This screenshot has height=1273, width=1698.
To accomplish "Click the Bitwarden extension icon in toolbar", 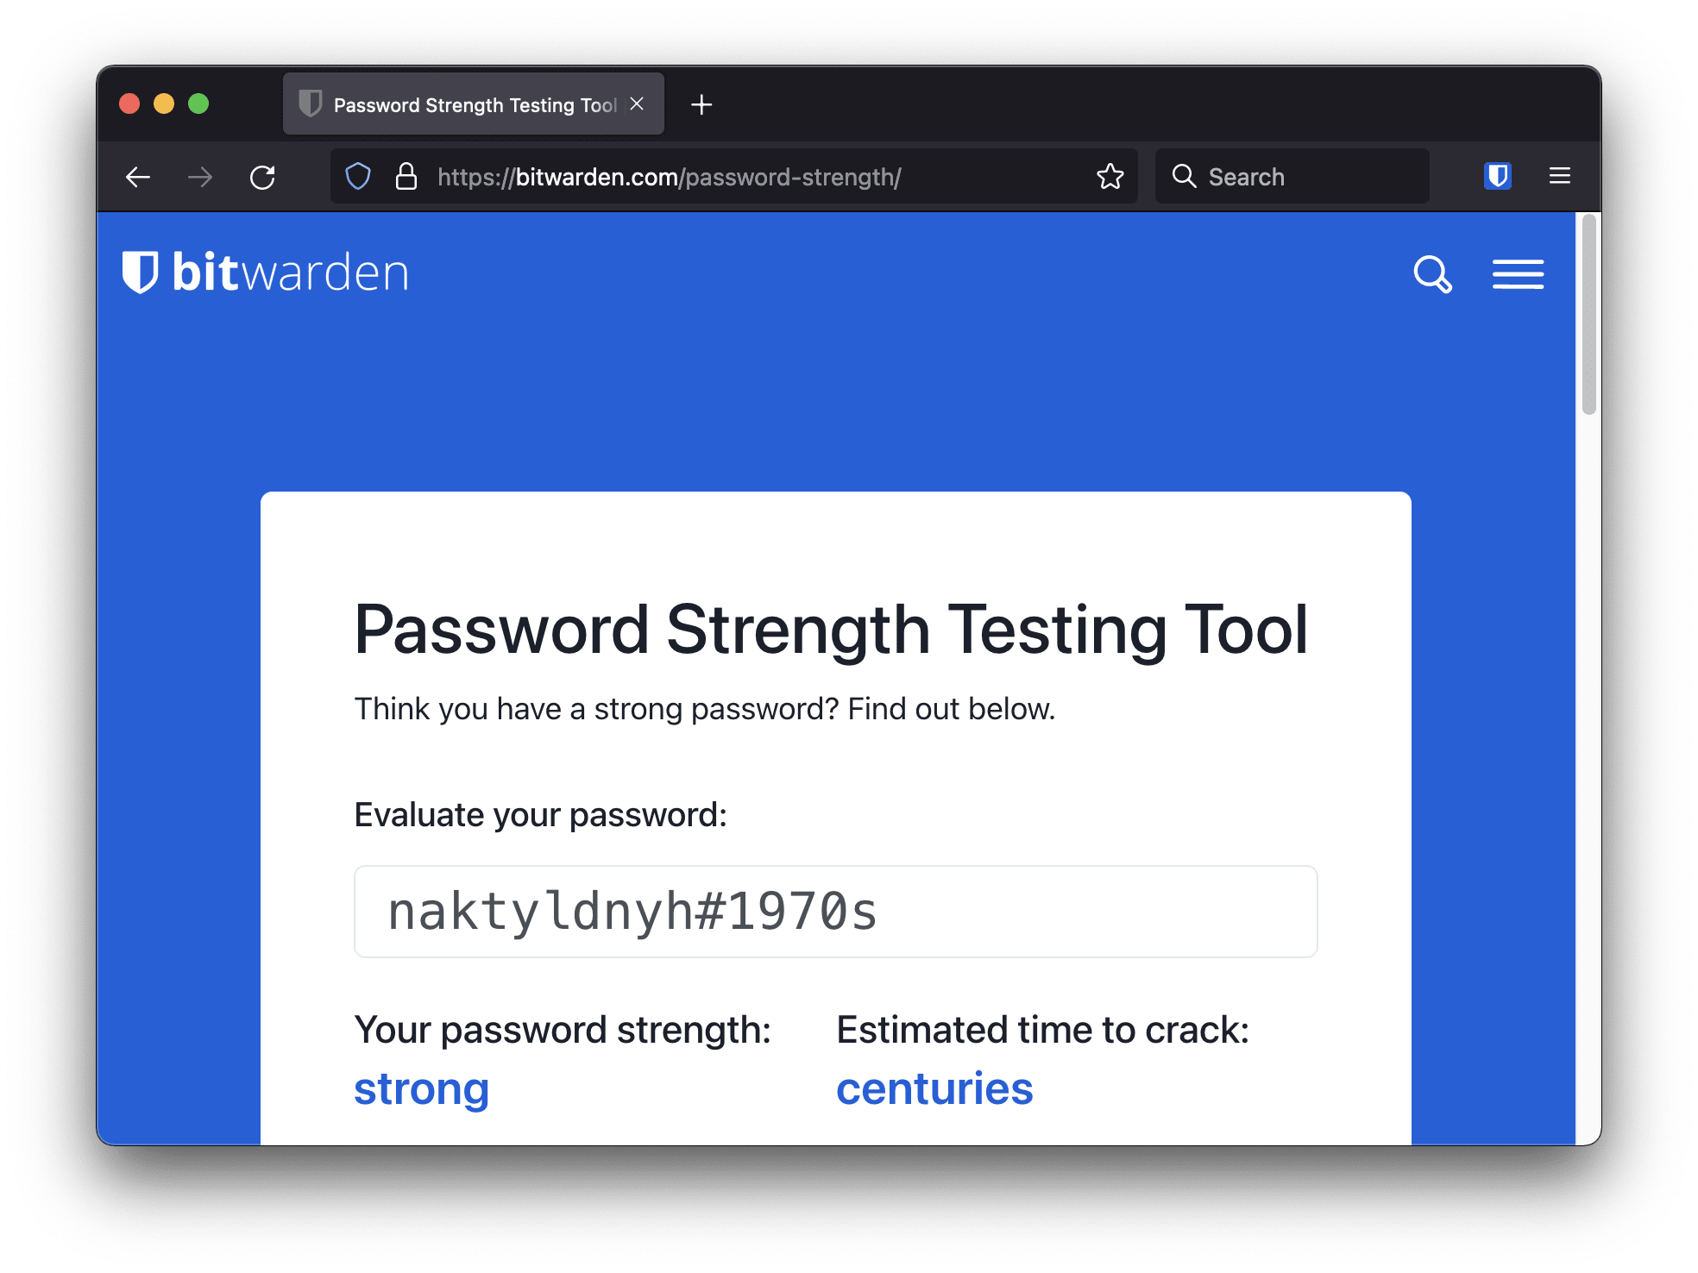I will (1498, 175).
